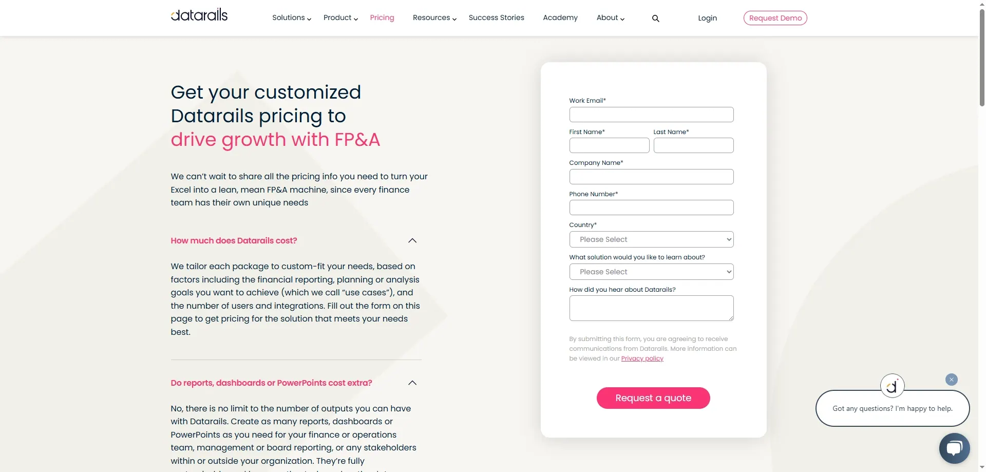Click the Company Name input field
This screenshot has width=986, height=472.
pos(651,177)
